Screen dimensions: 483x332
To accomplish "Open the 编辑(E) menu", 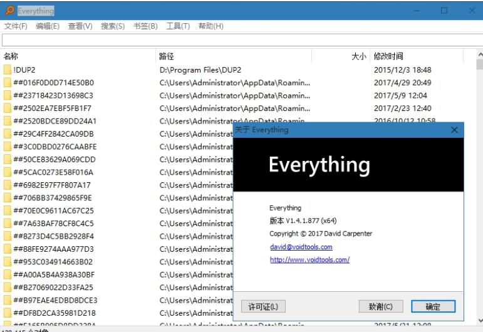I will 48,26.
